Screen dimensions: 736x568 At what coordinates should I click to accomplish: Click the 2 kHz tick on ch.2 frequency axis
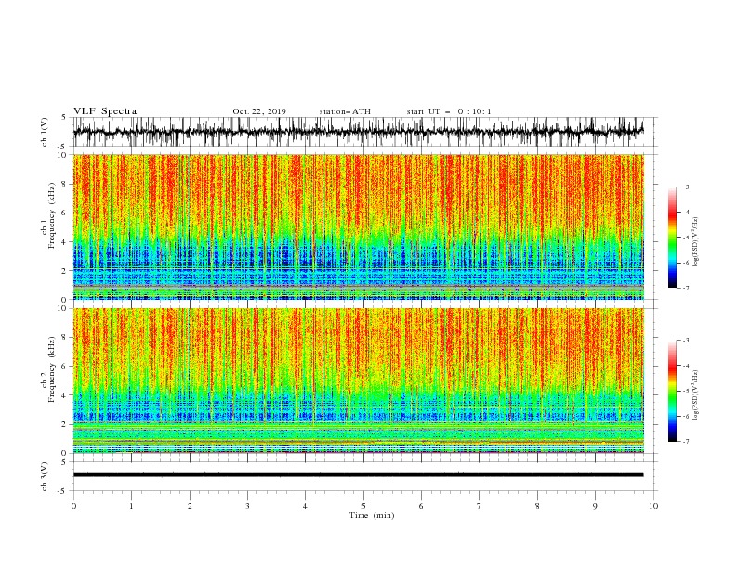[x=64, y=424]
